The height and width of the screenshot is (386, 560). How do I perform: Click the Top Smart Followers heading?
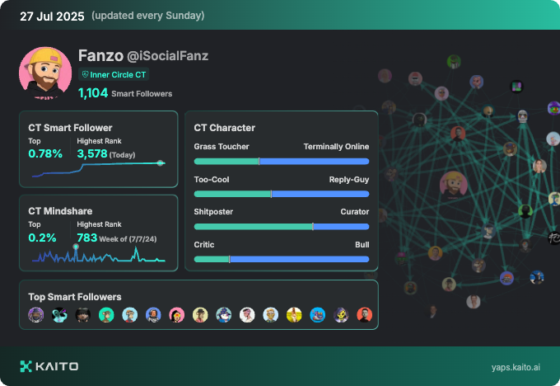[75, 297]
